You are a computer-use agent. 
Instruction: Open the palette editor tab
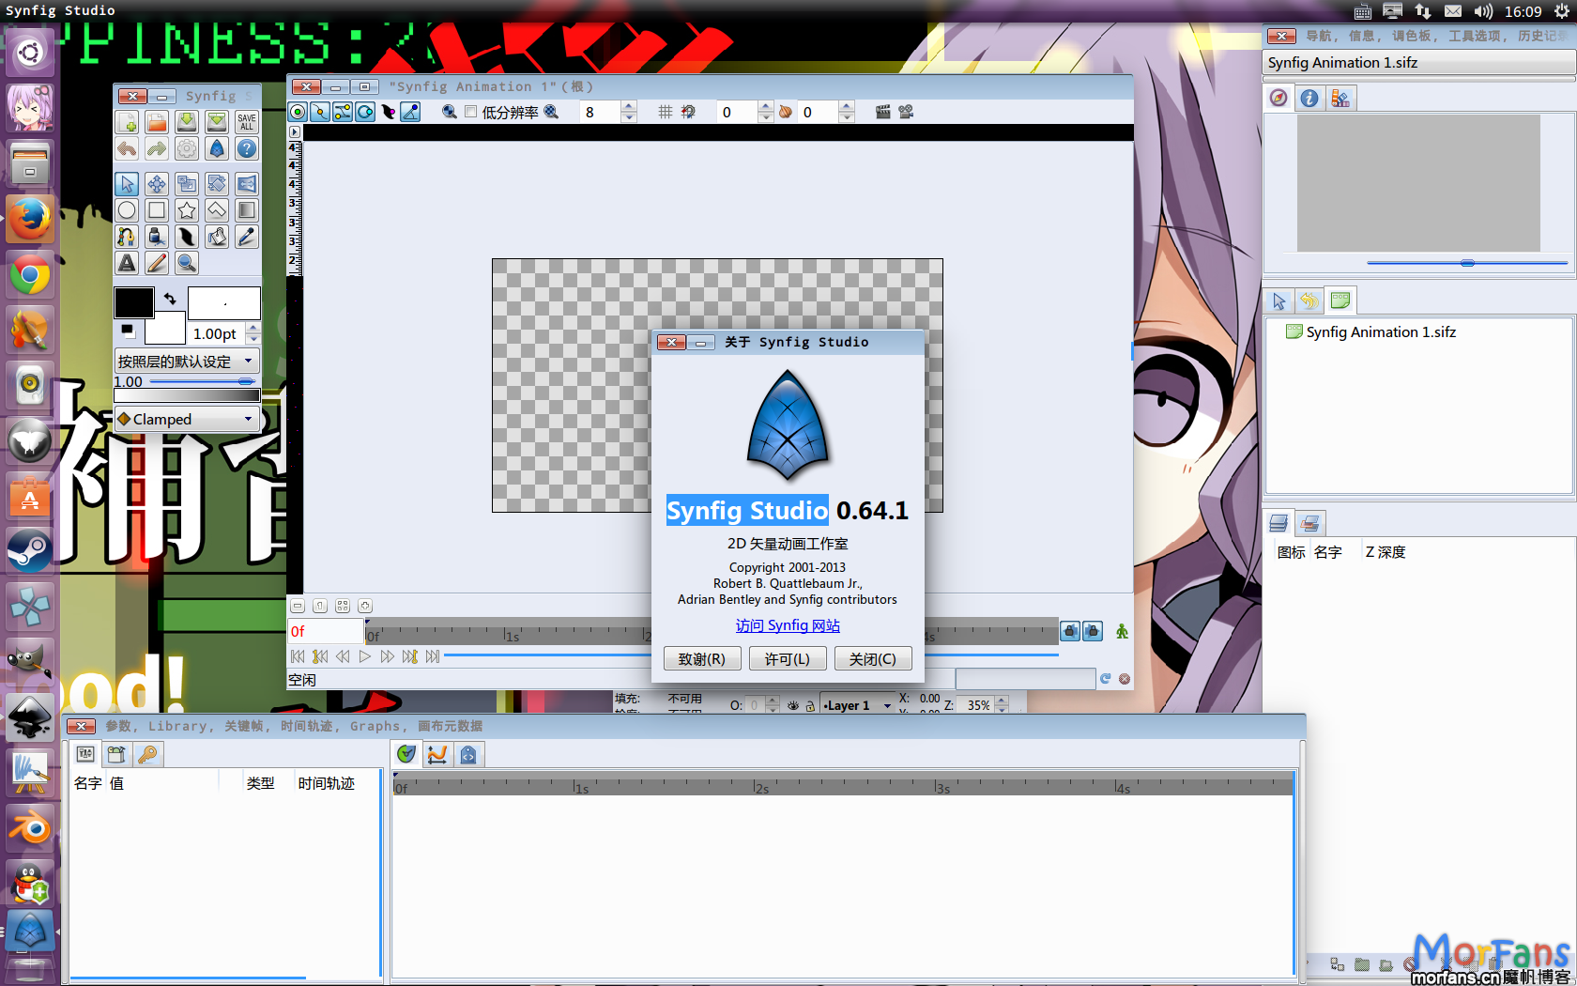click(1340, 98)
